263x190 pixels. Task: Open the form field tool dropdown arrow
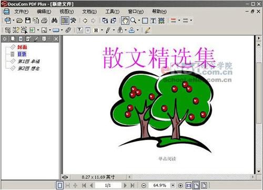[x=62, y=30]
